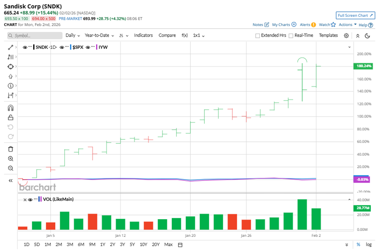Select the 1D range
Screen dimensions: 380x252
[x=27, y=244]
